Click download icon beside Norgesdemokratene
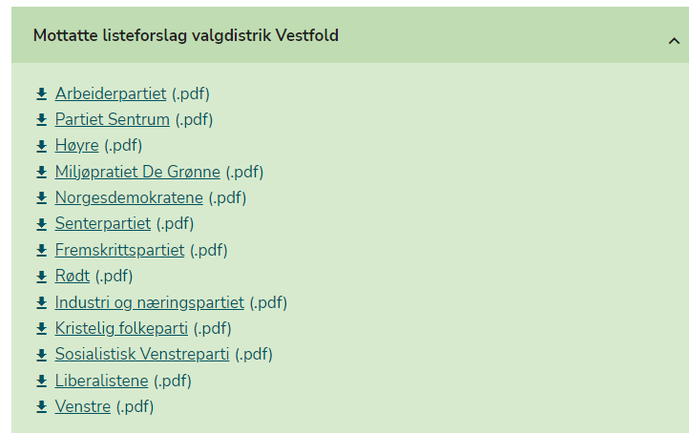 [x=41, y=198]
